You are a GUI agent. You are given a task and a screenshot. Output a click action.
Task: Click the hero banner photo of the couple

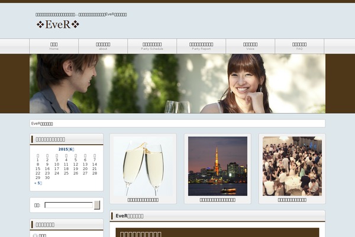(177, 84)
